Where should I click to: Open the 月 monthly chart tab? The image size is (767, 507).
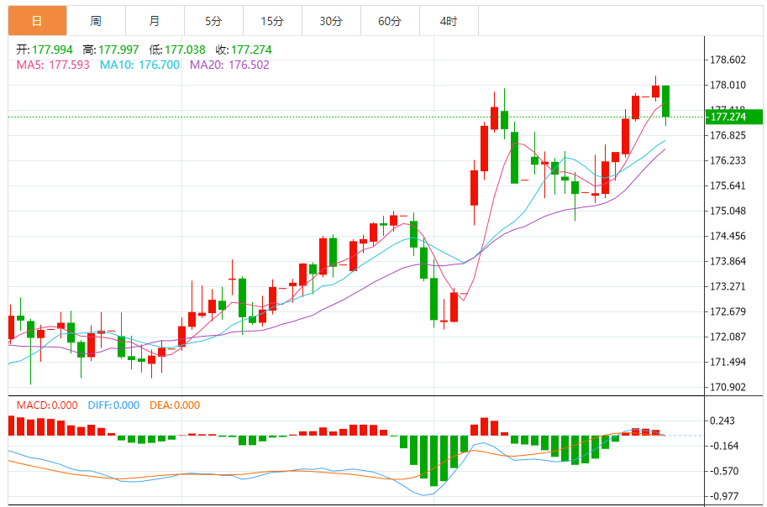point(155,20)
